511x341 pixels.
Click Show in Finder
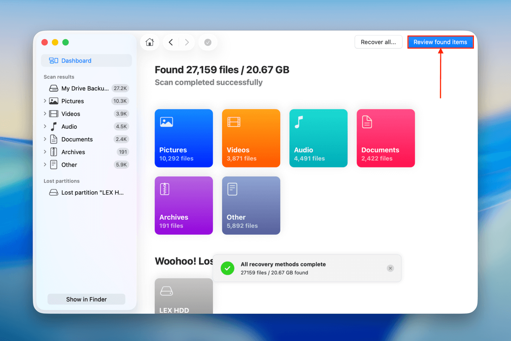point(86,299)
